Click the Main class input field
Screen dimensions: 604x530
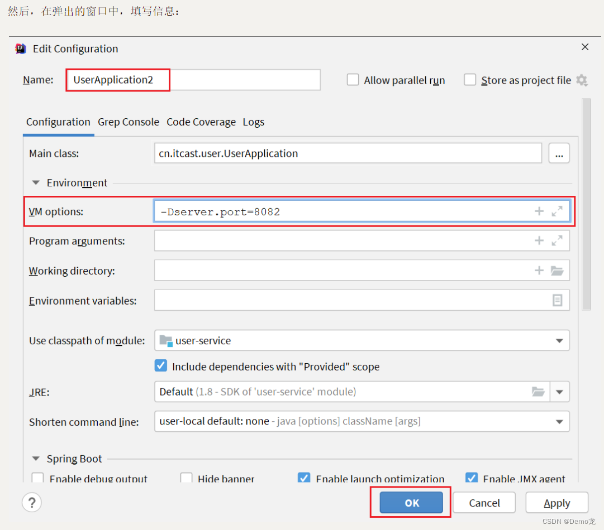(348, 153)
